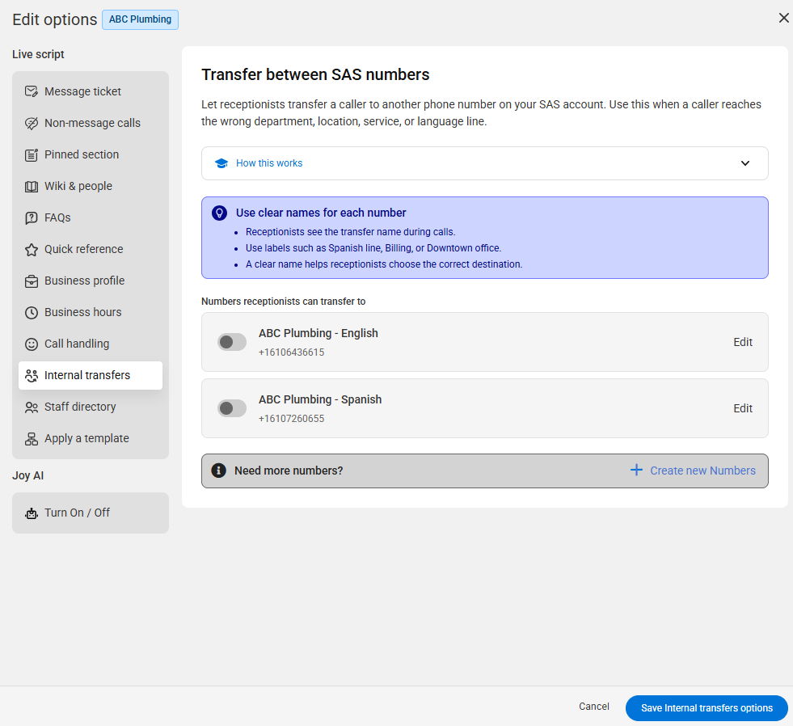Click the Message ticket envelope icon

(x=32, y=91)
